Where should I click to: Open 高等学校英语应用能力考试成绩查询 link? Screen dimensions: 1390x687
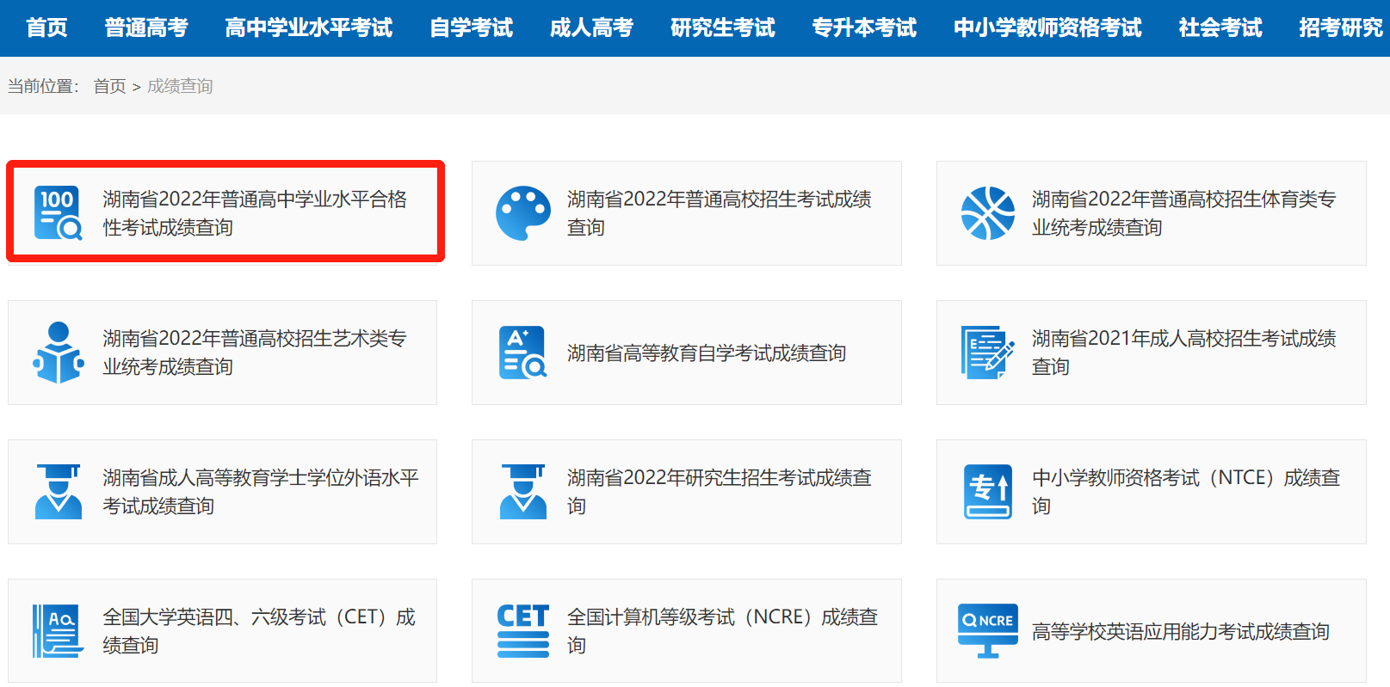1180,632
